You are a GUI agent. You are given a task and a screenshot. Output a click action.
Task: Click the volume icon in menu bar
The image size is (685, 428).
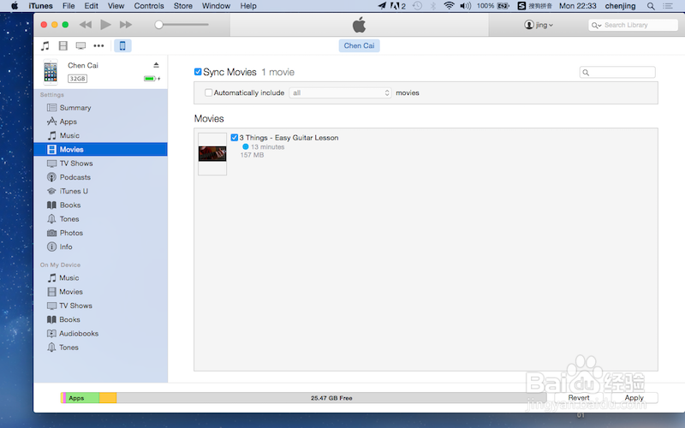tap(466, 6)
